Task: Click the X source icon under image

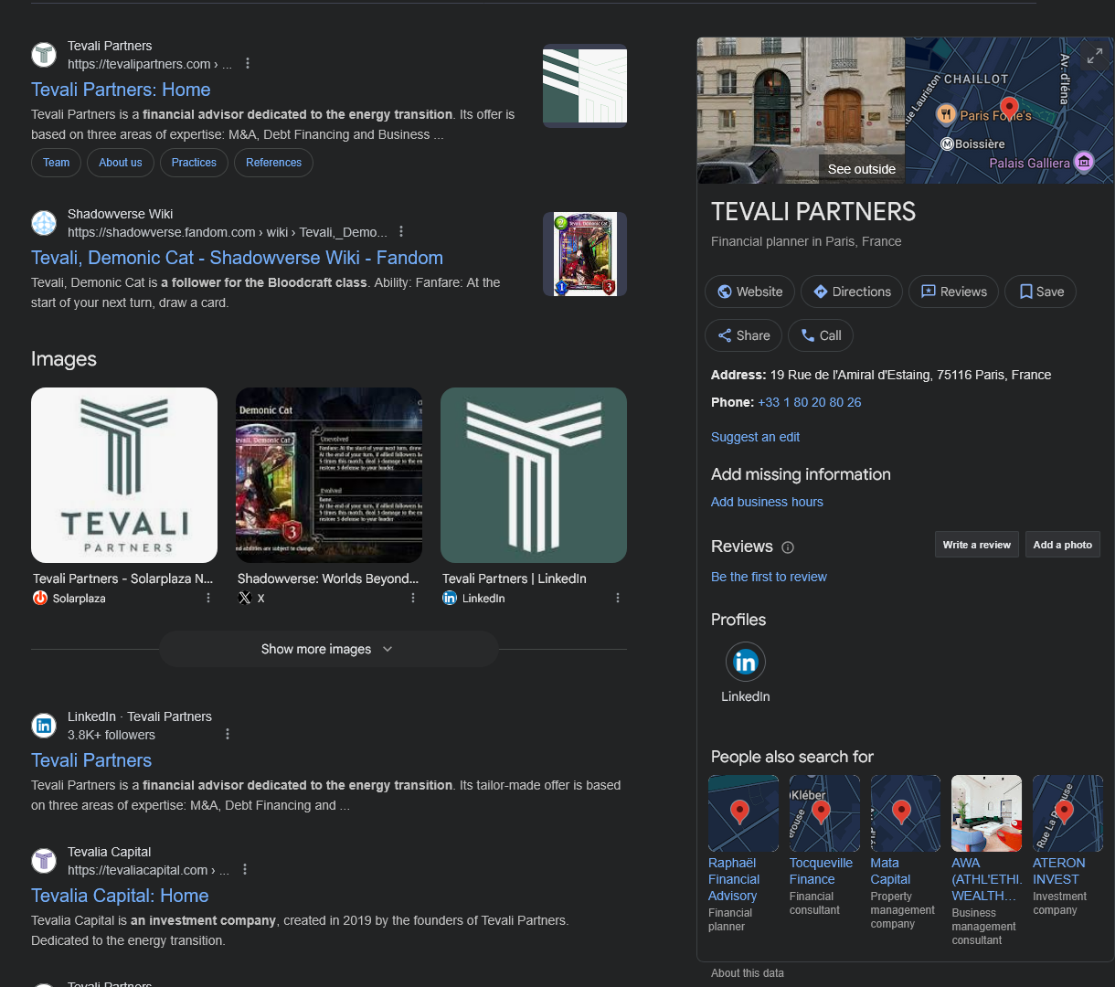Action: click(245, 598)
